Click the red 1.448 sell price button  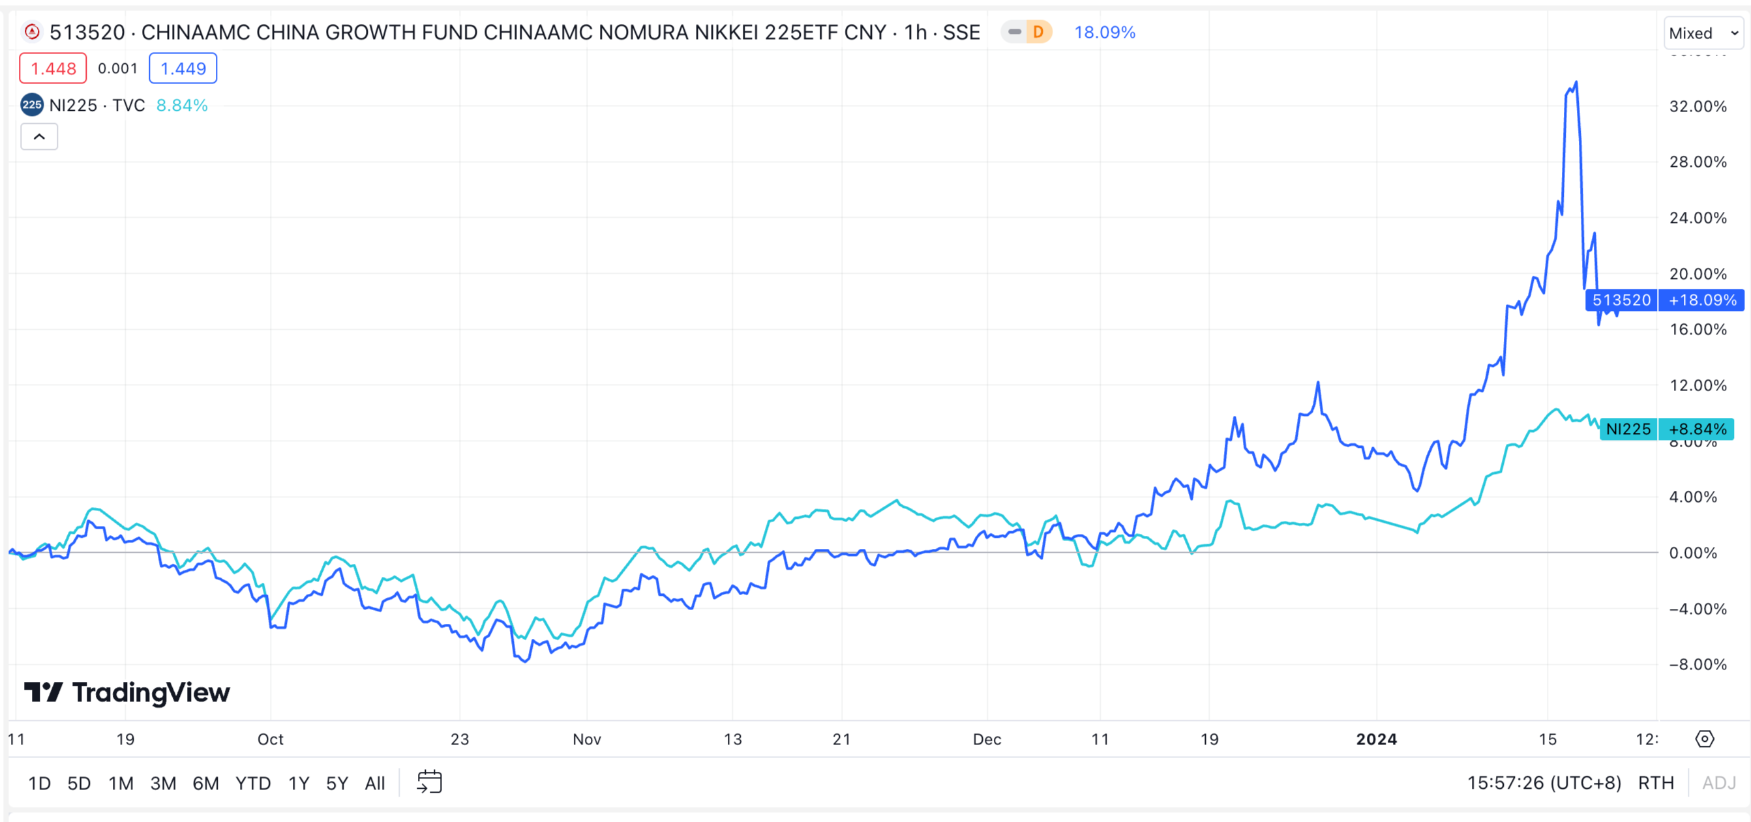[x=53, y=68]
